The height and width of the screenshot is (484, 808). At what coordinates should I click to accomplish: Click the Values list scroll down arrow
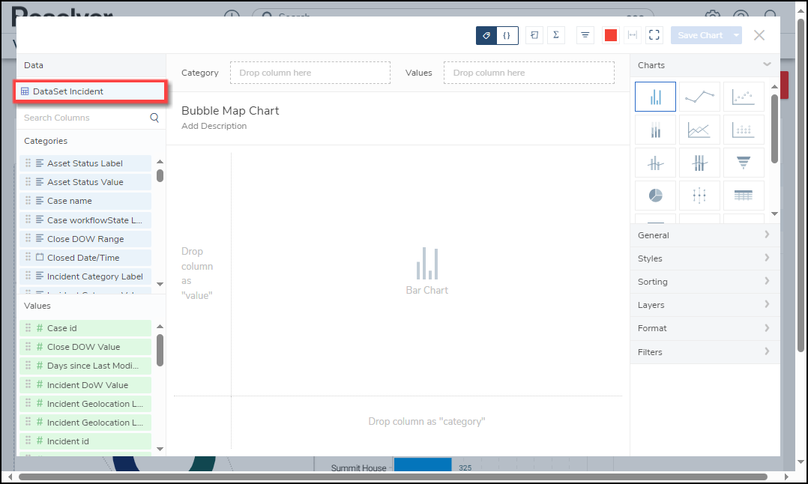click(x=160, y=449)
